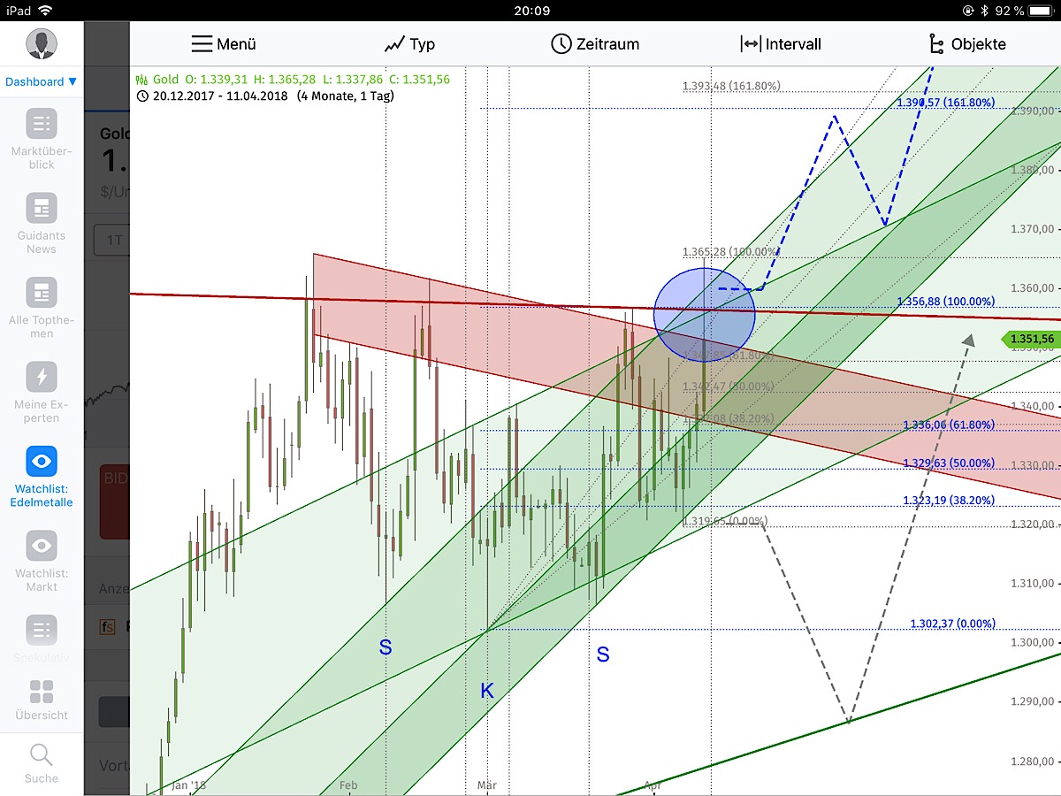Open the Suche magnifier
This screenshot has width=1061, height=796.
coord(41,754)
